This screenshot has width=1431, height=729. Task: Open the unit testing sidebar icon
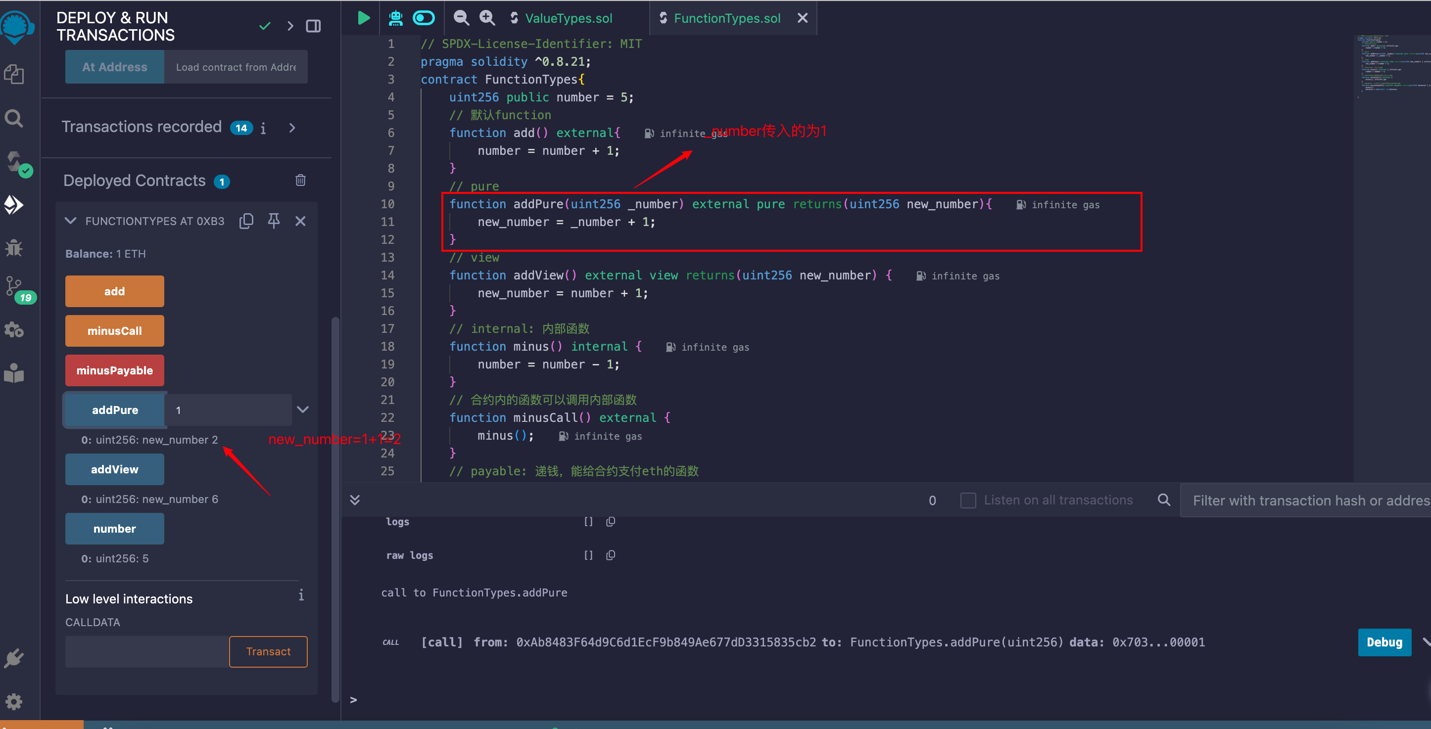tap(14, 330)
